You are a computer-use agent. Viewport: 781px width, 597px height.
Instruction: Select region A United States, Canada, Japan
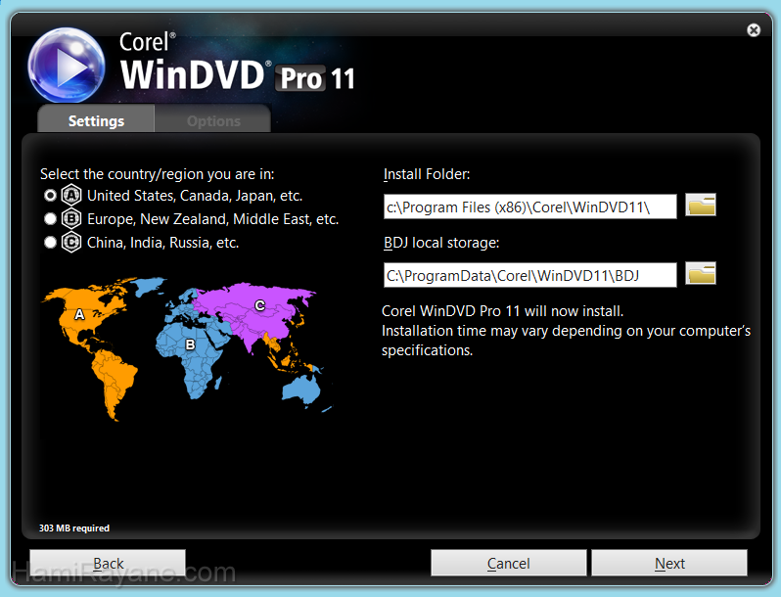click(50, 196)
